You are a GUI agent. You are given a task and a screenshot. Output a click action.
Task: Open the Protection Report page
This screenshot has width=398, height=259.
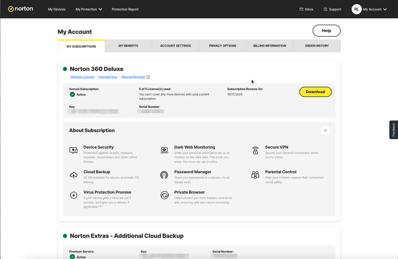125,9
